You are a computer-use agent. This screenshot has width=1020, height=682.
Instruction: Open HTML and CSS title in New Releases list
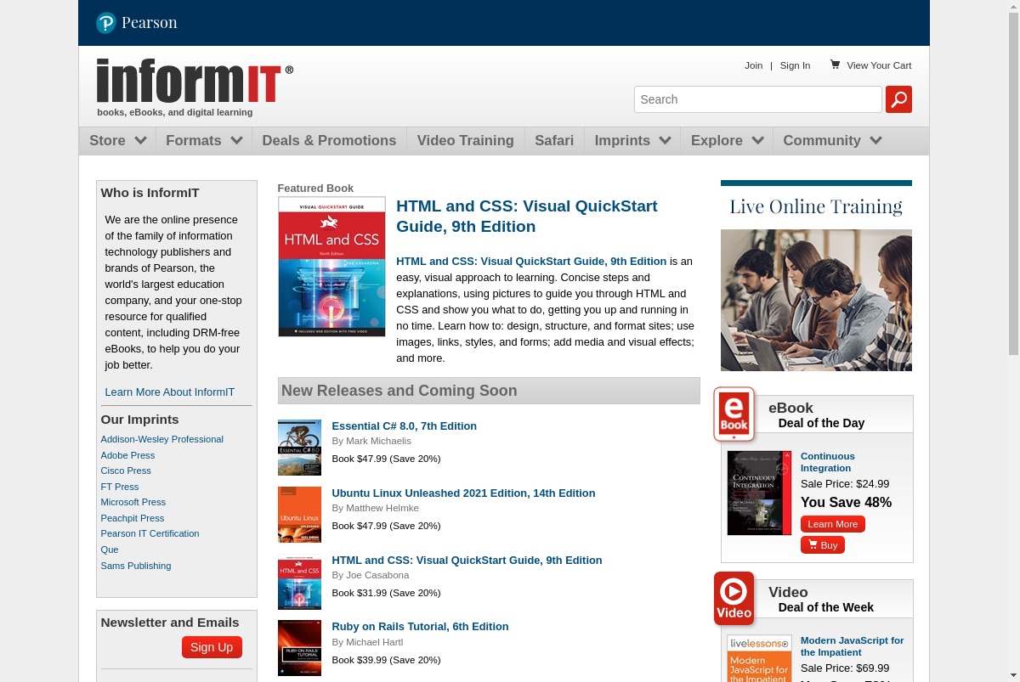coord(467,561)
